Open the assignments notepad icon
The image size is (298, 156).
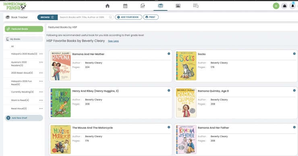click(143, 6)
